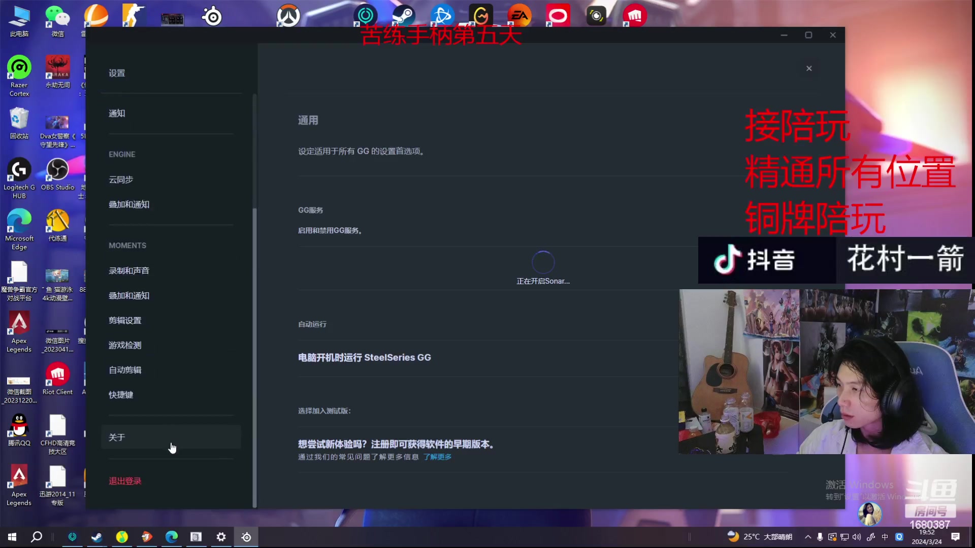Open the Dva女警察 desktop file
The width and height of the screenshot is (975, 548).
pos(57,131)
